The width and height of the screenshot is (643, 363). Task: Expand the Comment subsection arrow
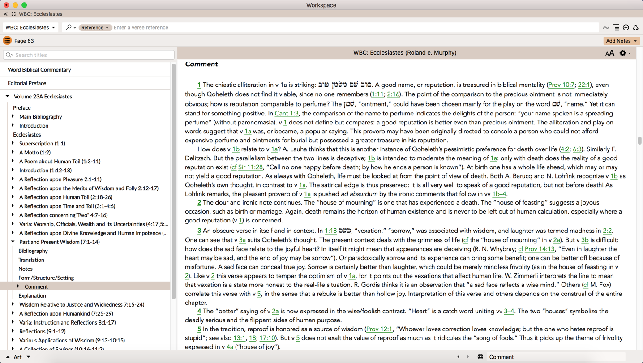click(x=18, y=286)
